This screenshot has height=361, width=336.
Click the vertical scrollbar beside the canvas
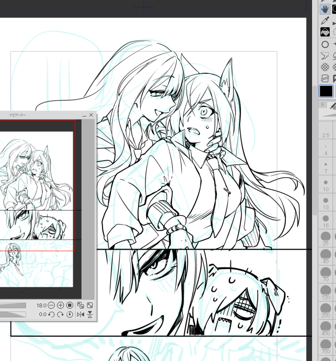click(x=315, y=150)
